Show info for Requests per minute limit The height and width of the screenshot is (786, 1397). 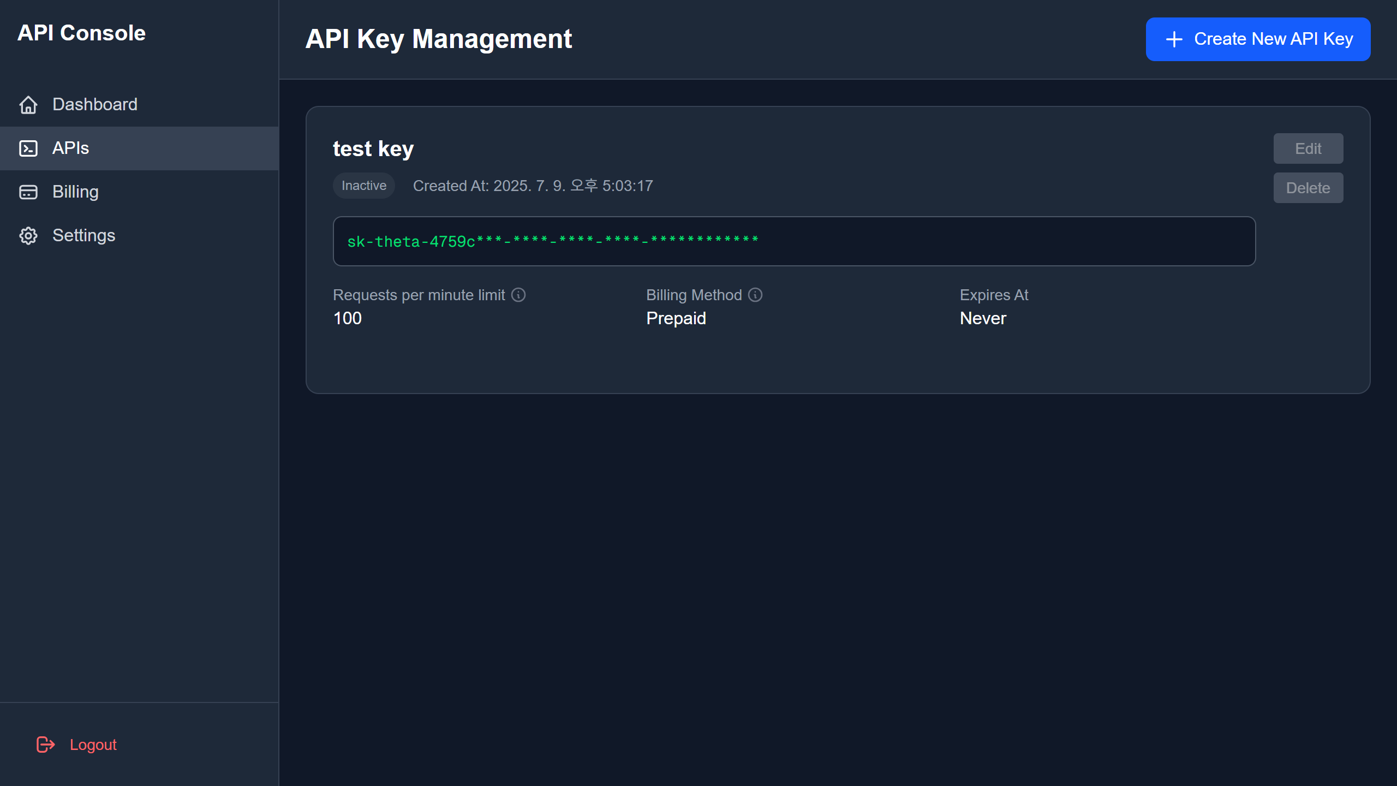[x=518, y=295]
